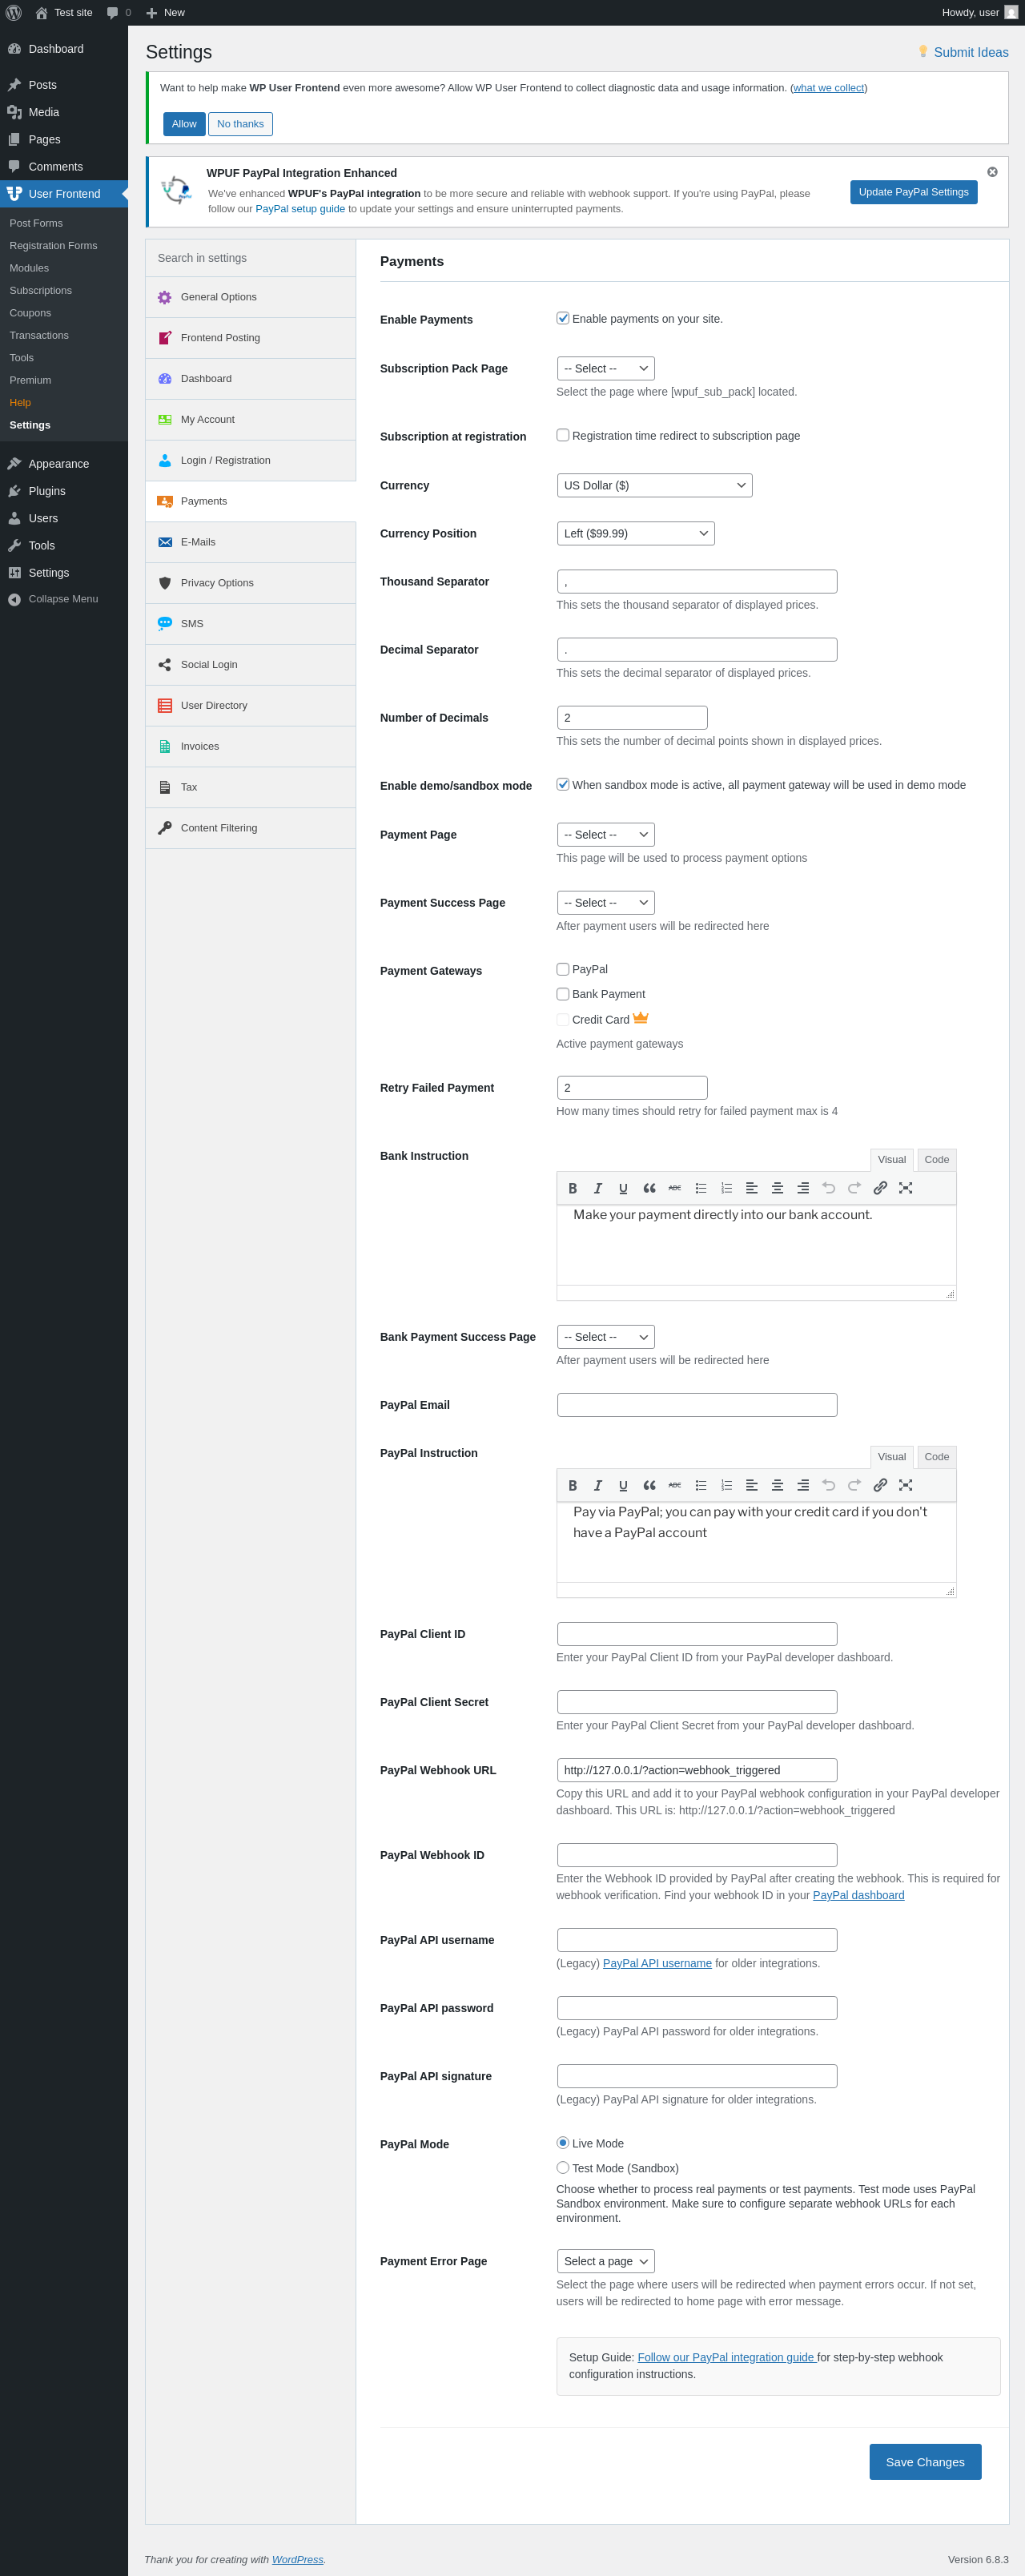Click the PayPal Client ID field
This screenshot has height=2576, width=1025.
pyautogui.click(x=696, y=1634)
